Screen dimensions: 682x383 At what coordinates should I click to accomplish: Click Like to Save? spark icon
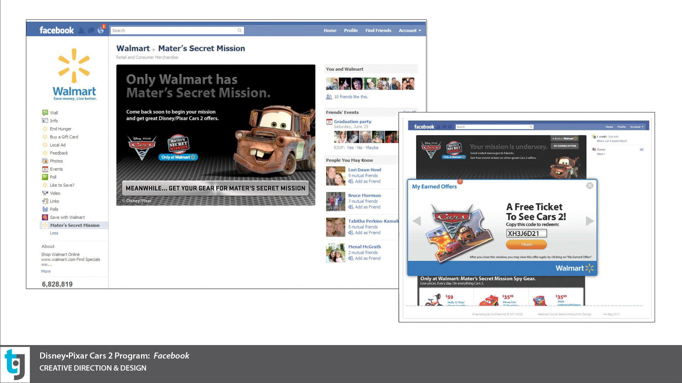45,185
